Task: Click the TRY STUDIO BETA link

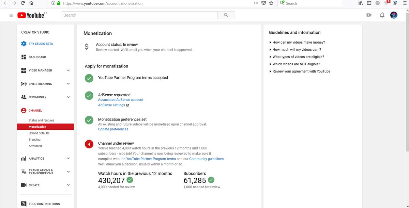Action: [x=41, y=44]
